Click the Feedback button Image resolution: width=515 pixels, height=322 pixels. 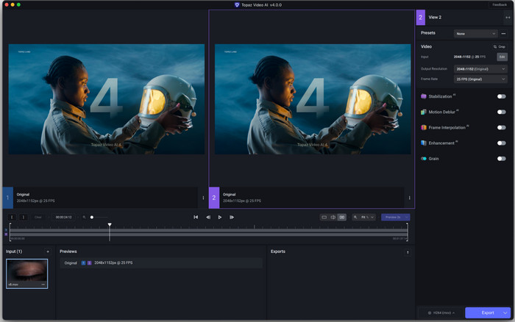tap(500, 4)
